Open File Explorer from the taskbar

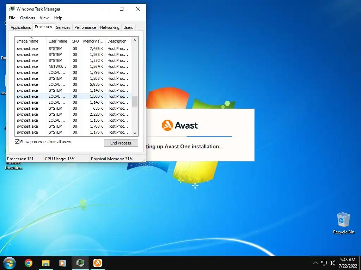click(45, 263)
